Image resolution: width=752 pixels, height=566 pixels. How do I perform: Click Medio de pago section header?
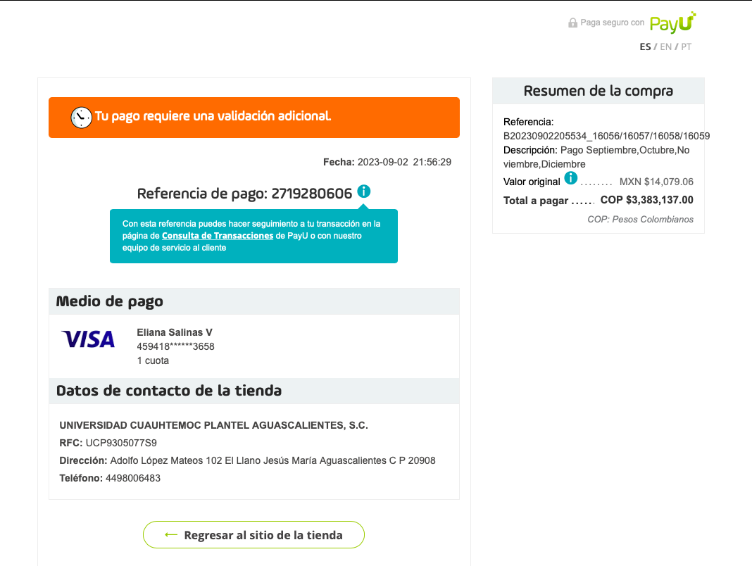pyautogui.click(x=254, y=301)
